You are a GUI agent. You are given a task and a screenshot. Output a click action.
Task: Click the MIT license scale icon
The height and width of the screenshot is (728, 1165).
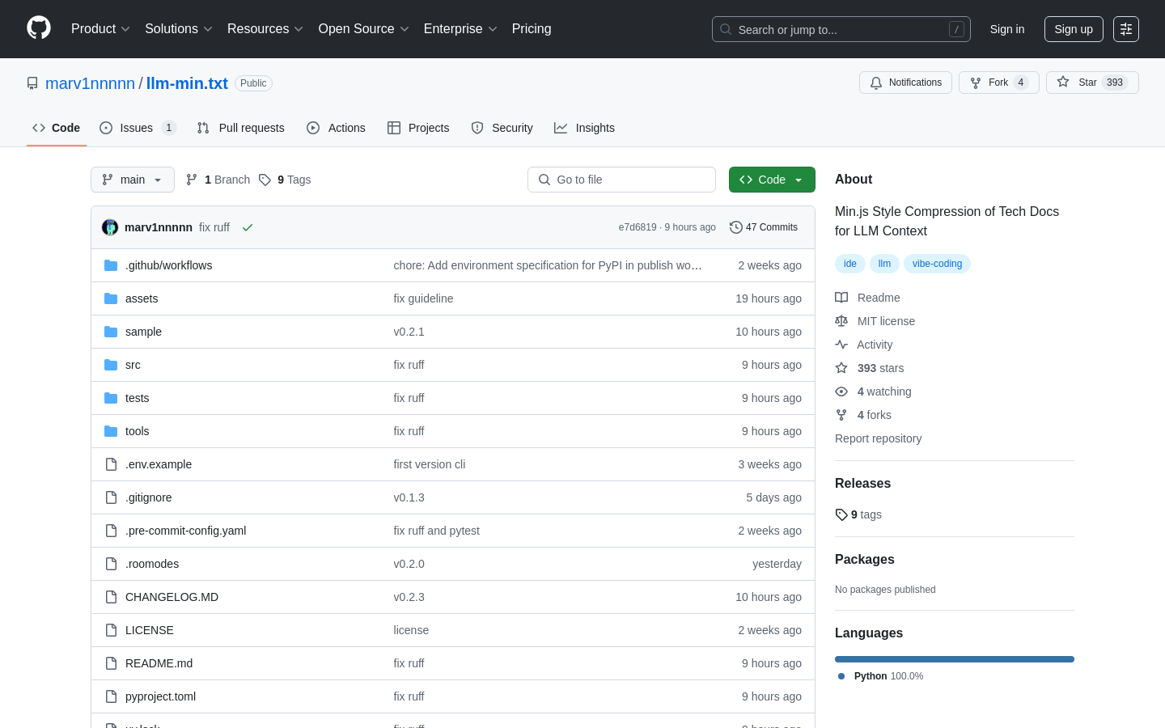(841, 321)
